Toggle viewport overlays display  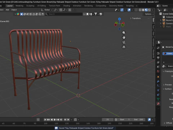129,10
